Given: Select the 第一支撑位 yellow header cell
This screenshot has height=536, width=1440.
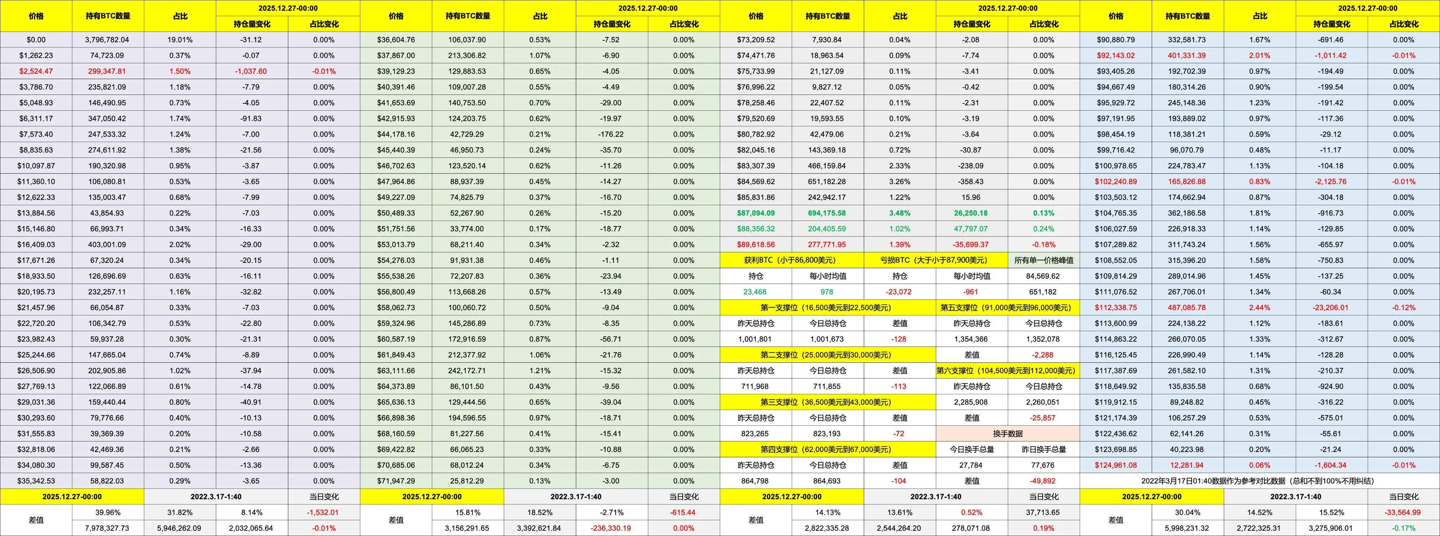Looking at the screenshot, I should tap(827, 308).
